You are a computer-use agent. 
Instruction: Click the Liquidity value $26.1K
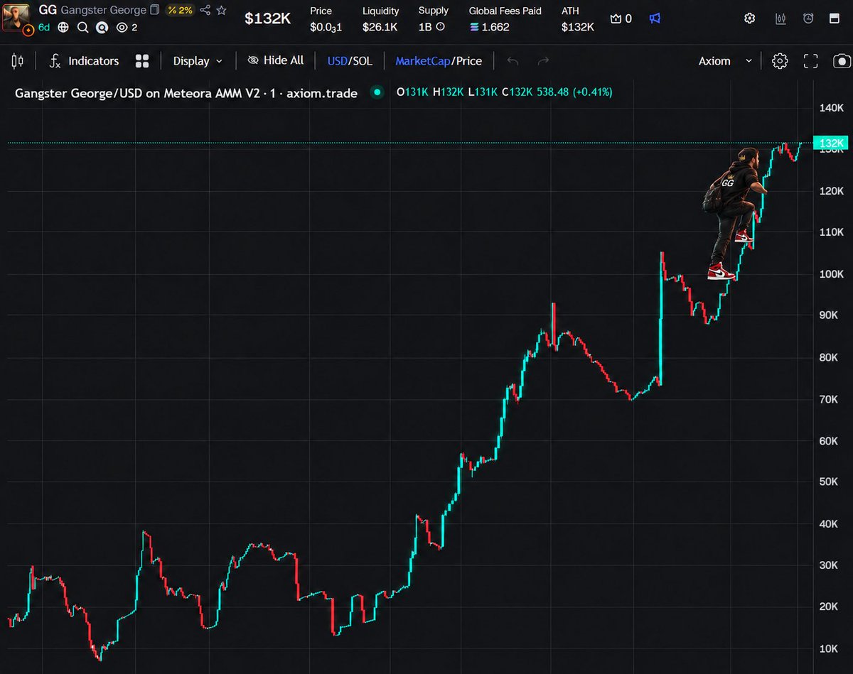tap(380, 27)
